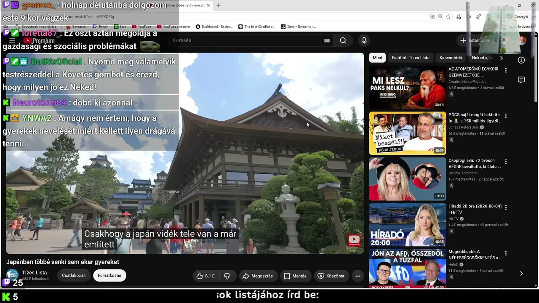This screenshot has height=303, width=539.
Task: Like the video with the thumbs-up button
Action: (x=205, y=276)
